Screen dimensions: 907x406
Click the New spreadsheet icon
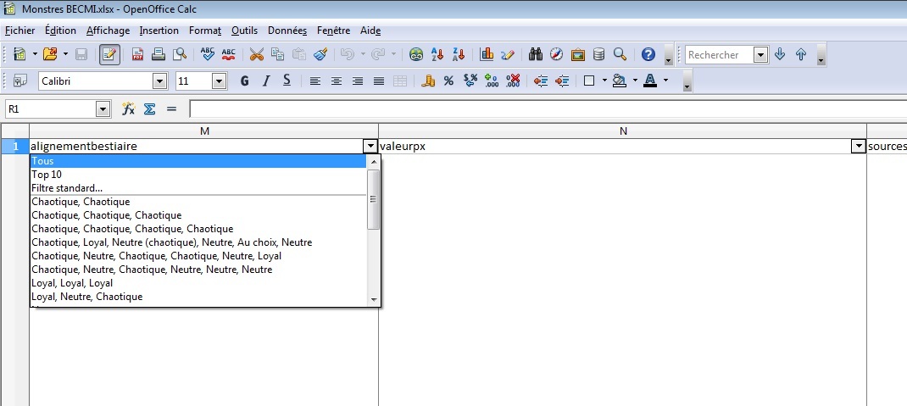tap(19, 54)
